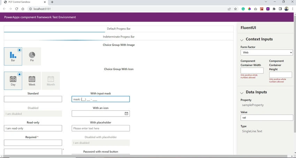Click the I am disabled field under Disabled

point(33,114)
